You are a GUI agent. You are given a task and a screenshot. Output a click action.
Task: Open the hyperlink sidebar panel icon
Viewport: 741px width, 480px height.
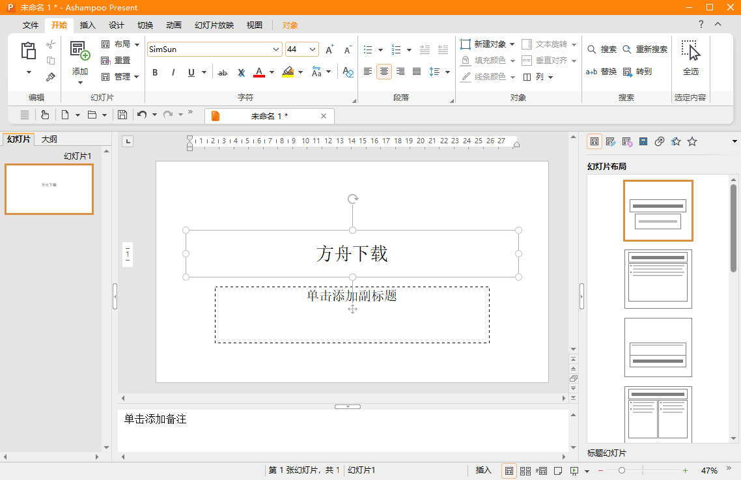[x=659, y=141]
